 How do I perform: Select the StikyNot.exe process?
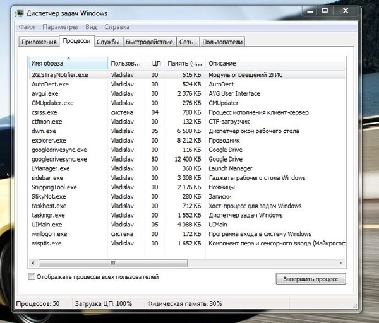coord(187,196)
